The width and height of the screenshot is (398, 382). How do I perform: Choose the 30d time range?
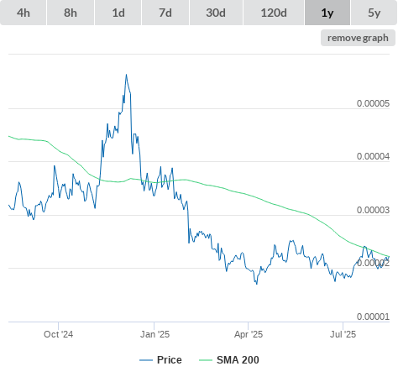pos(216,13)
